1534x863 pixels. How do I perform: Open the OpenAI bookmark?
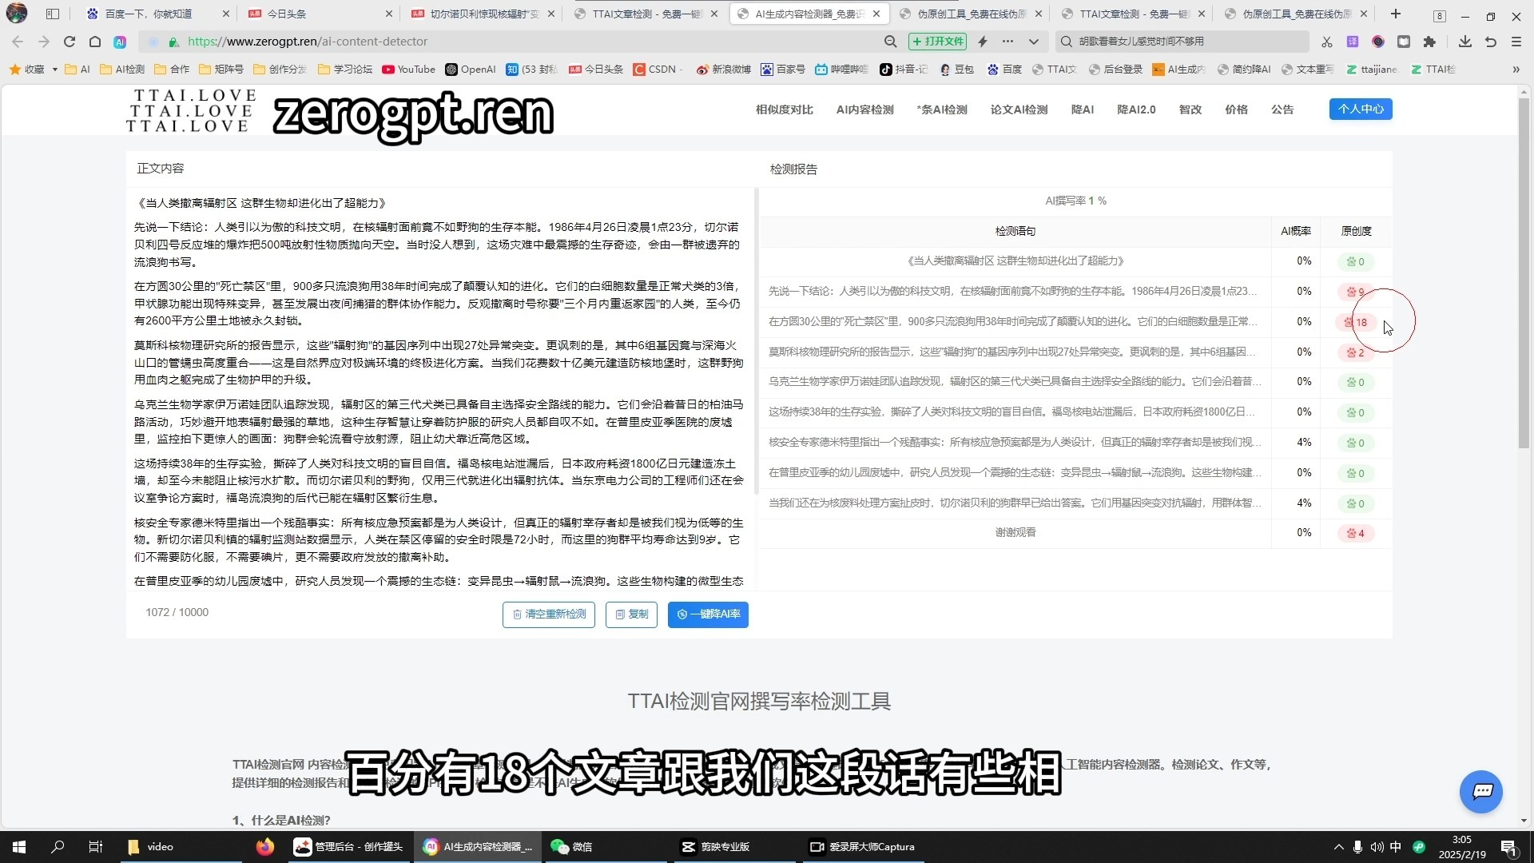(471, 70)
